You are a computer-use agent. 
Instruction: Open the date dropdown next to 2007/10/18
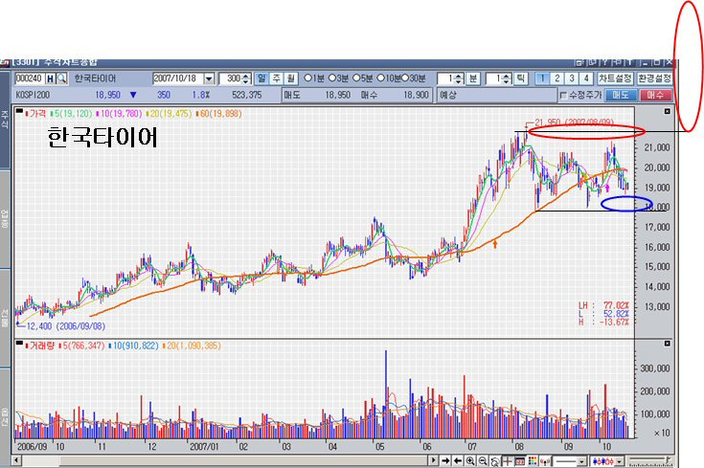coord(209,78)
